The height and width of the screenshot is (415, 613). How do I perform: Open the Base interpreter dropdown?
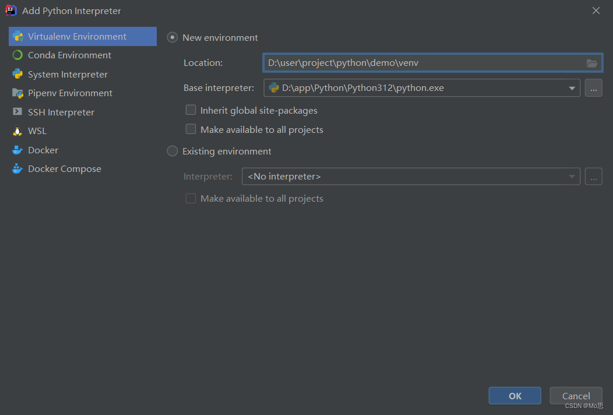click(572, 88)
